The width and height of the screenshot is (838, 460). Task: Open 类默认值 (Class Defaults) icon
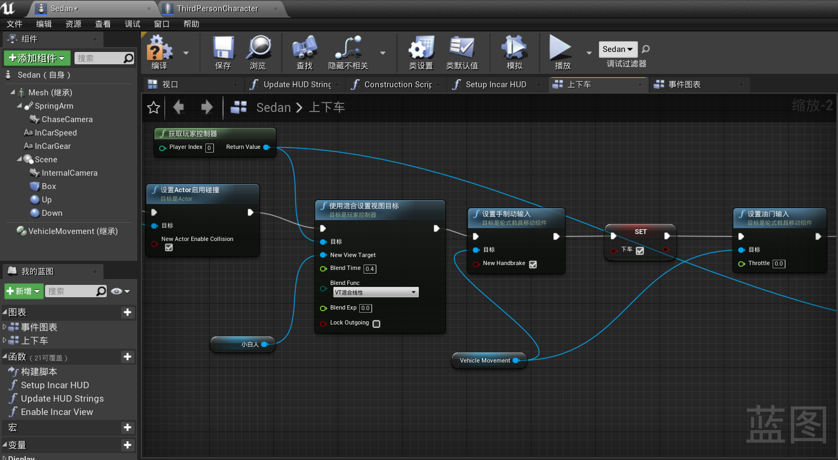(x=462, y=48)
